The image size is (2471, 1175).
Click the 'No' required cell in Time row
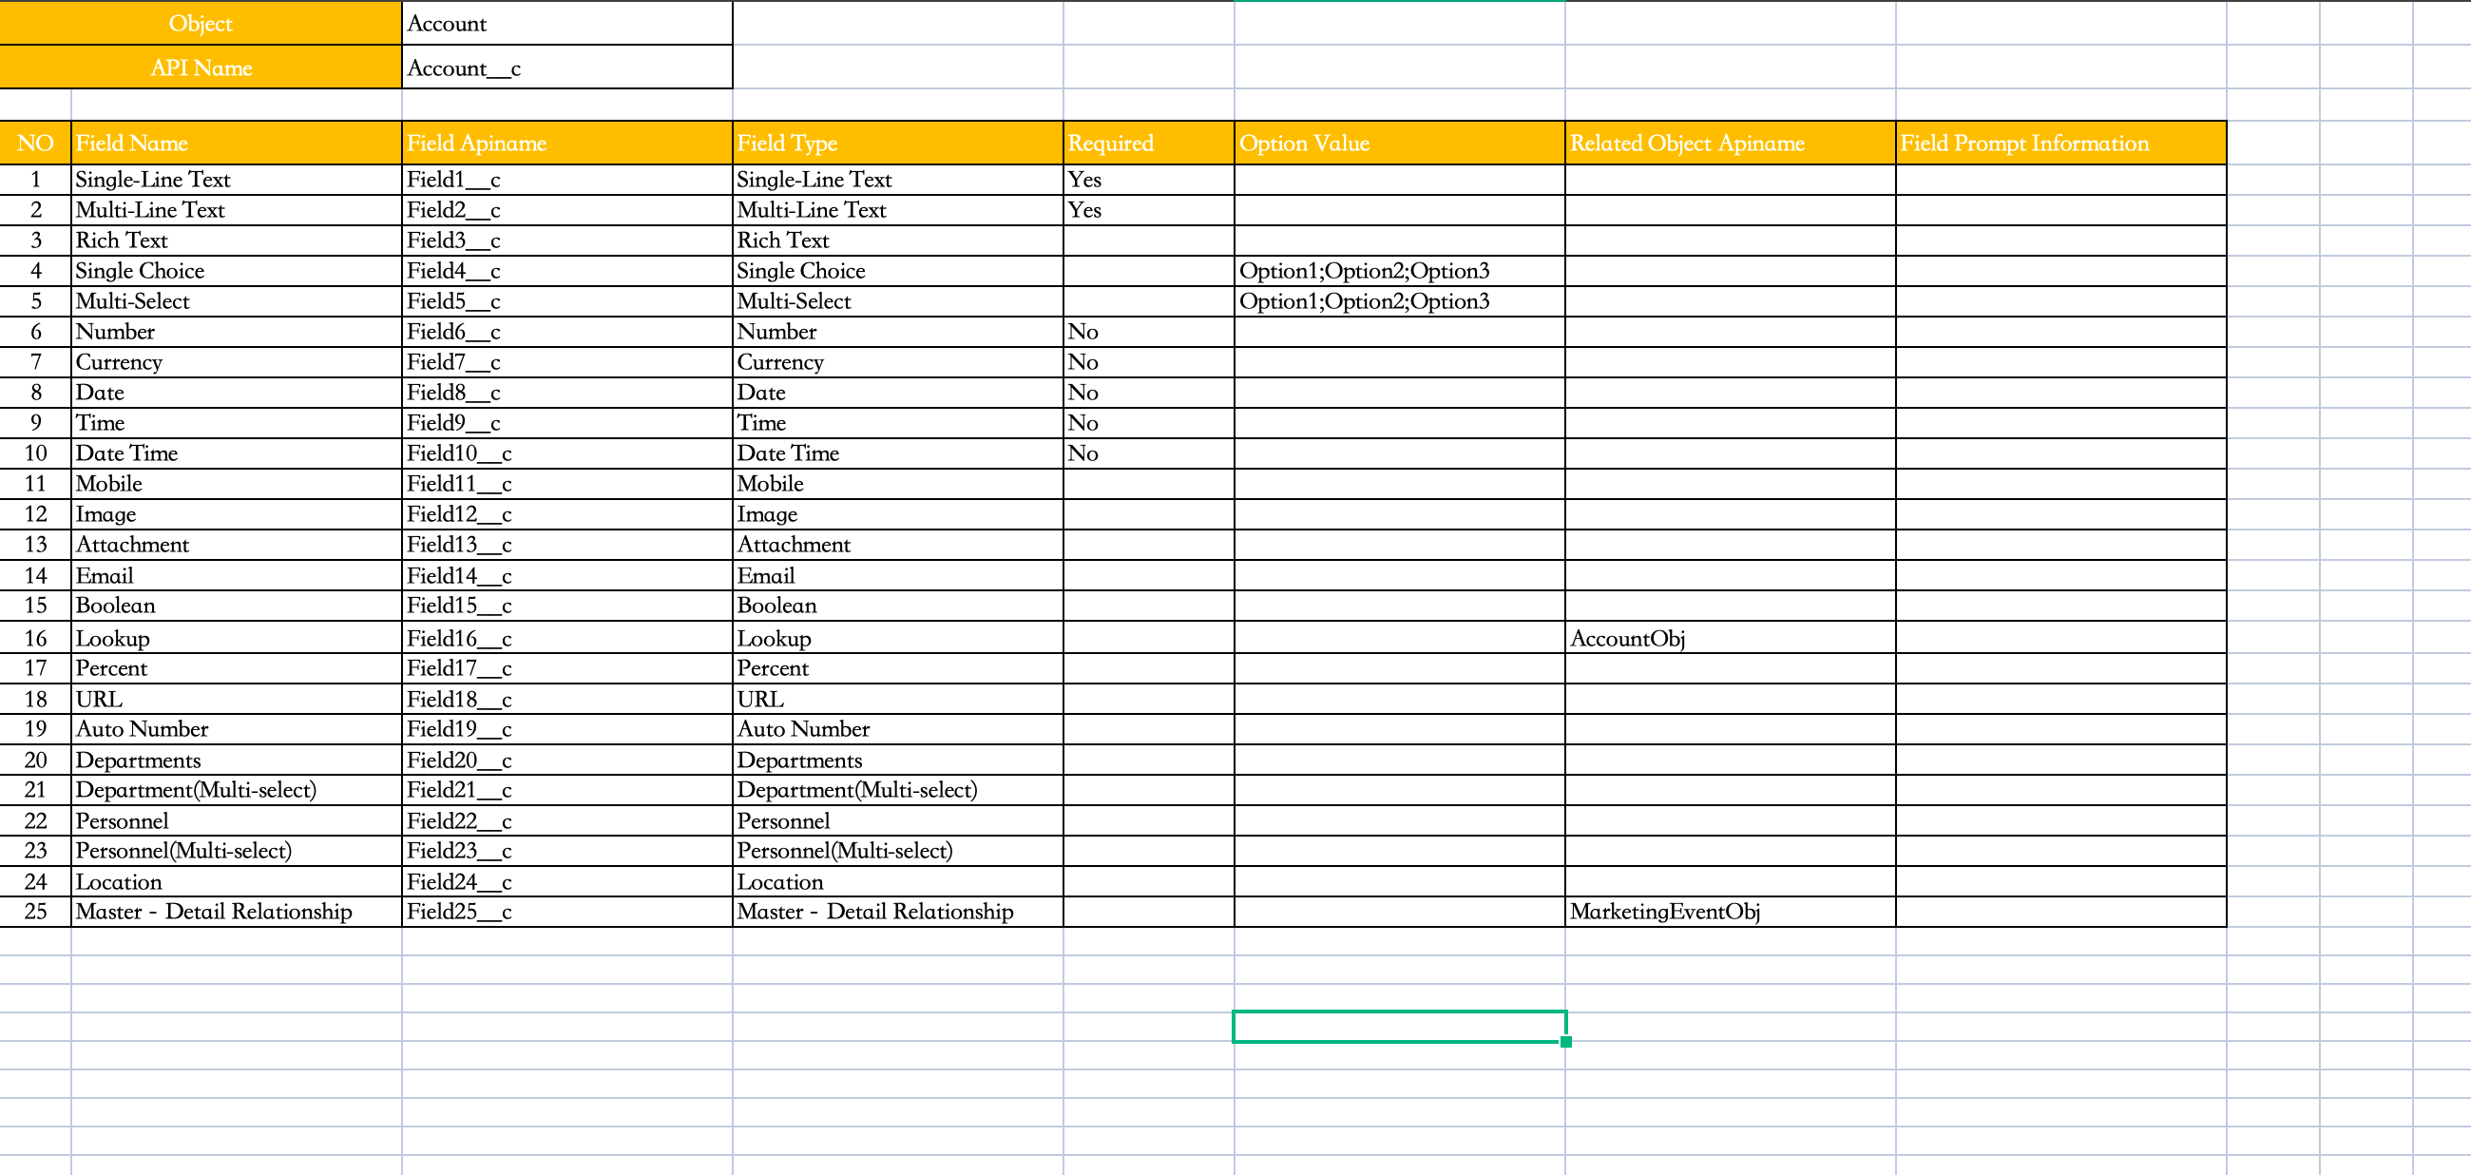1149,423
